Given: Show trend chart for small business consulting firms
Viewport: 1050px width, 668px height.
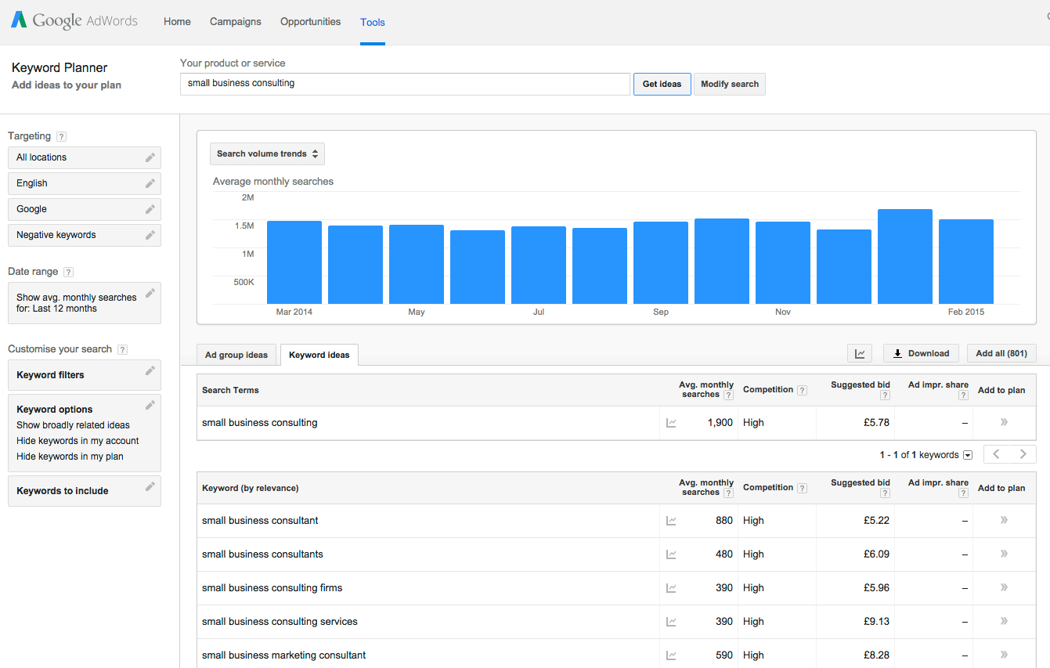Looking at the screenshot, I should (x=671, y=588).
